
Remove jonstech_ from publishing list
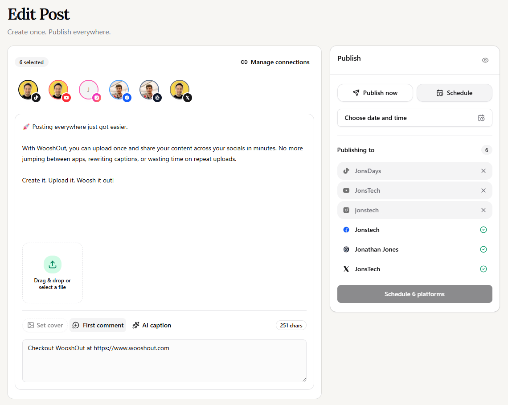coord(483,210)
